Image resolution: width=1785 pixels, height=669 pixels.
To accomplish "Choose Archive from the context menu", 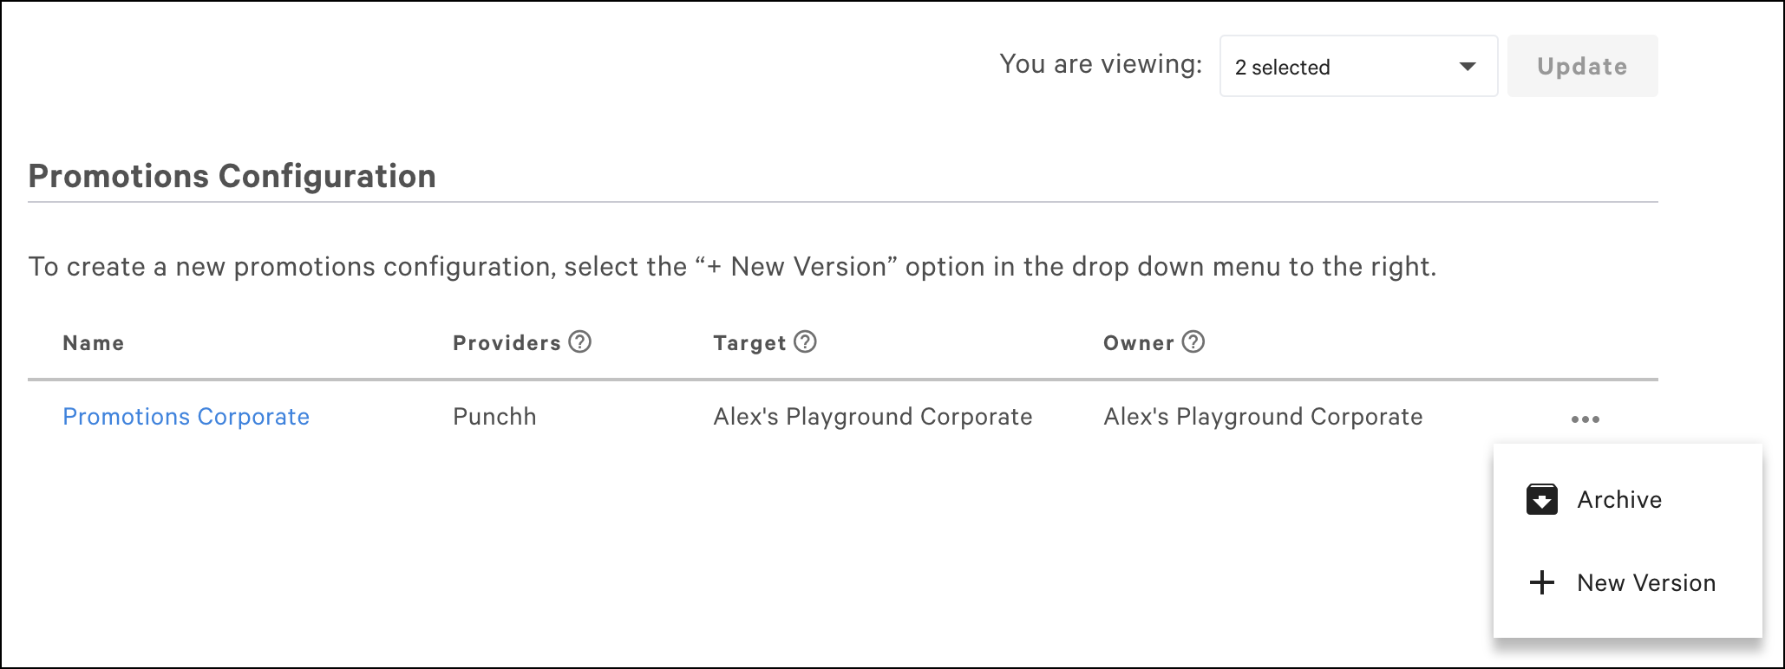I will tap(1618, 499).
